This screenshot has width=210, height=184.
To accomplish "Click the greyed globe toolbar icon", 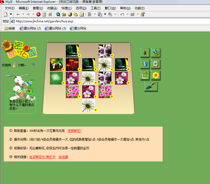I will [x=110, y=14].
